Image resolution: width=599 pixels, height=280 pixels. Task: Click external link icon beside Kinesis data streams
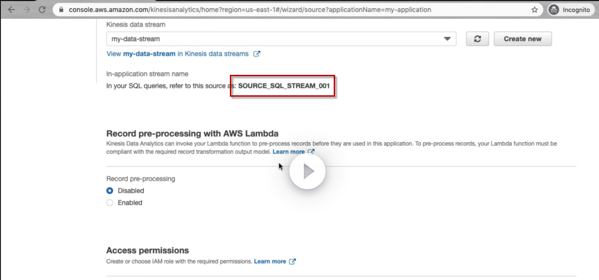click(x=257, y=54)
